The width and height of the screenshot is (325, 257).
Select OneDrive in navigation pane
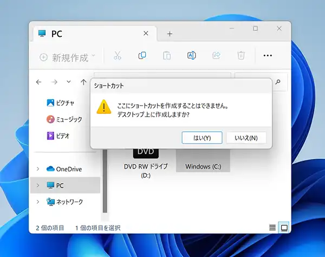point(64,169)
